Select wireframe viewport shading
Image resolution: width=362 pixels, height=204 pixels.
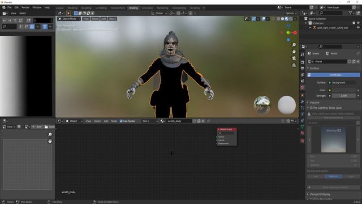278,19
